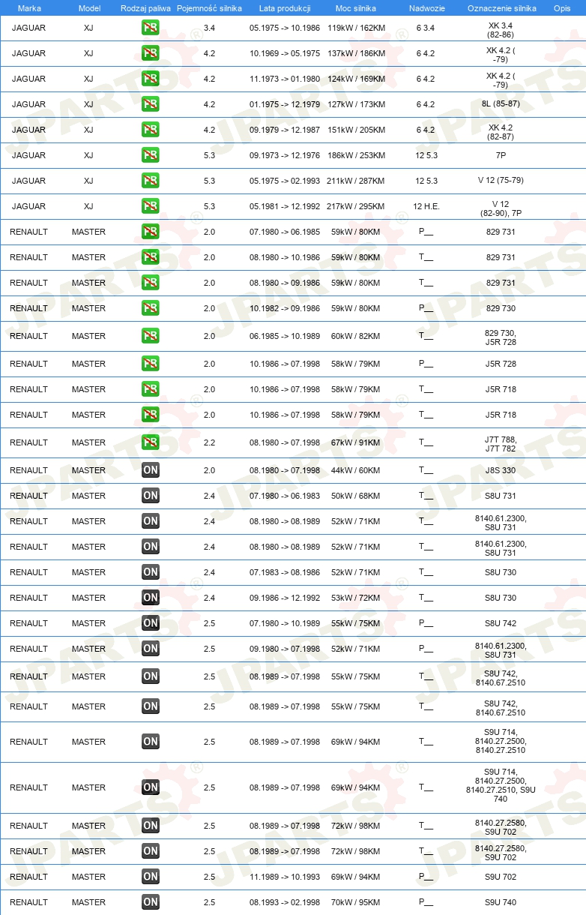586x915 pixels.
Task: Click petrol icon in Master 08.1980 -> 10.1986 row
Action: [x=151, y=257]
